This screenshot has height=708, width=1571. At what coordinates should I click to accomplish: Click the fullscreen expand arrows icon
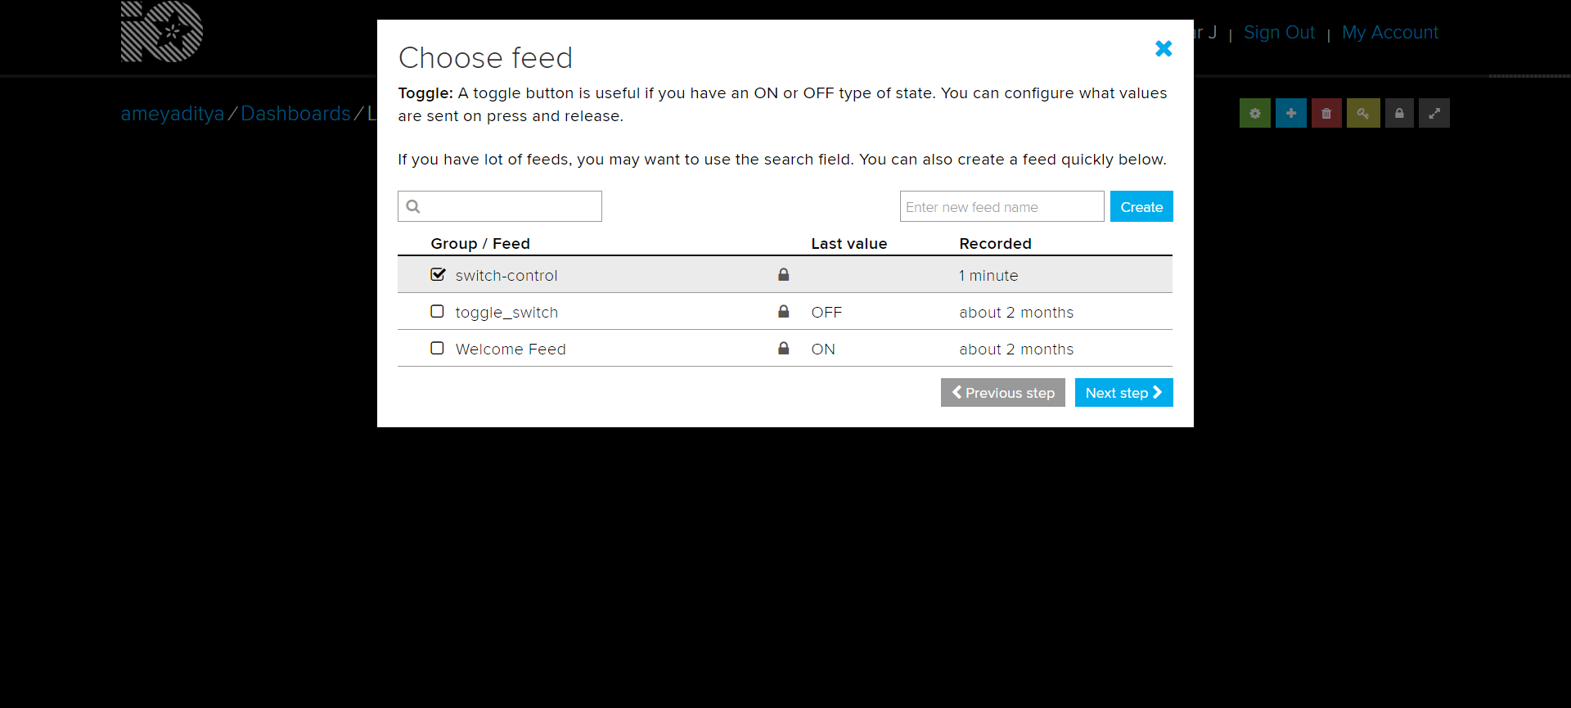pos(1434,113)
